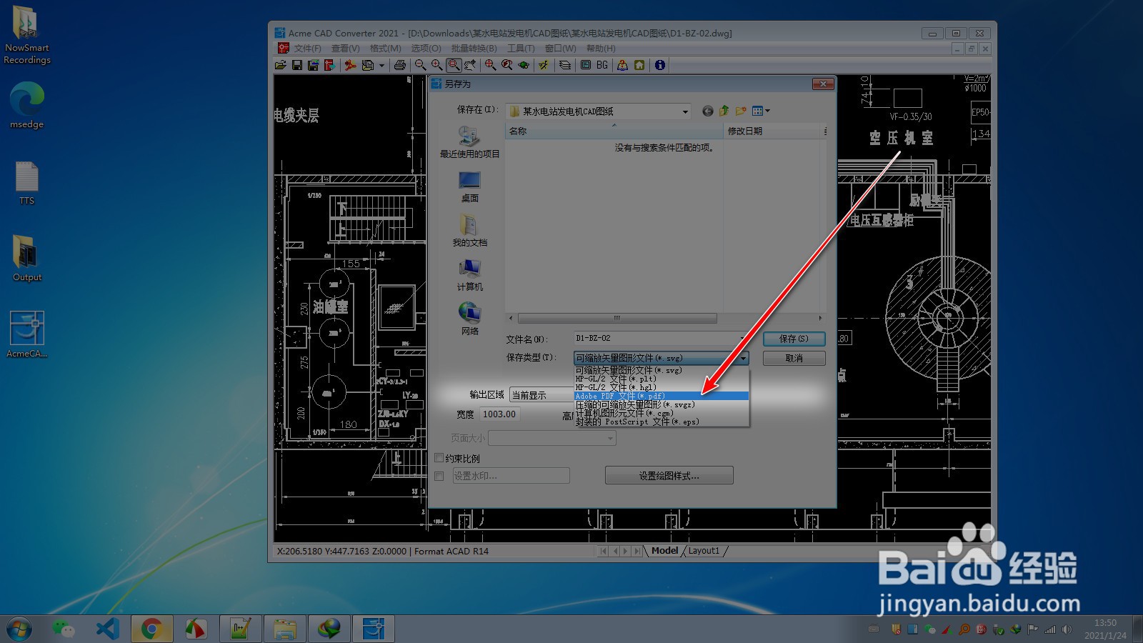1143x643 pixels.
Task: Open the 输出区域 当前显示 dropdown
Action: click(x=541, y=395)
